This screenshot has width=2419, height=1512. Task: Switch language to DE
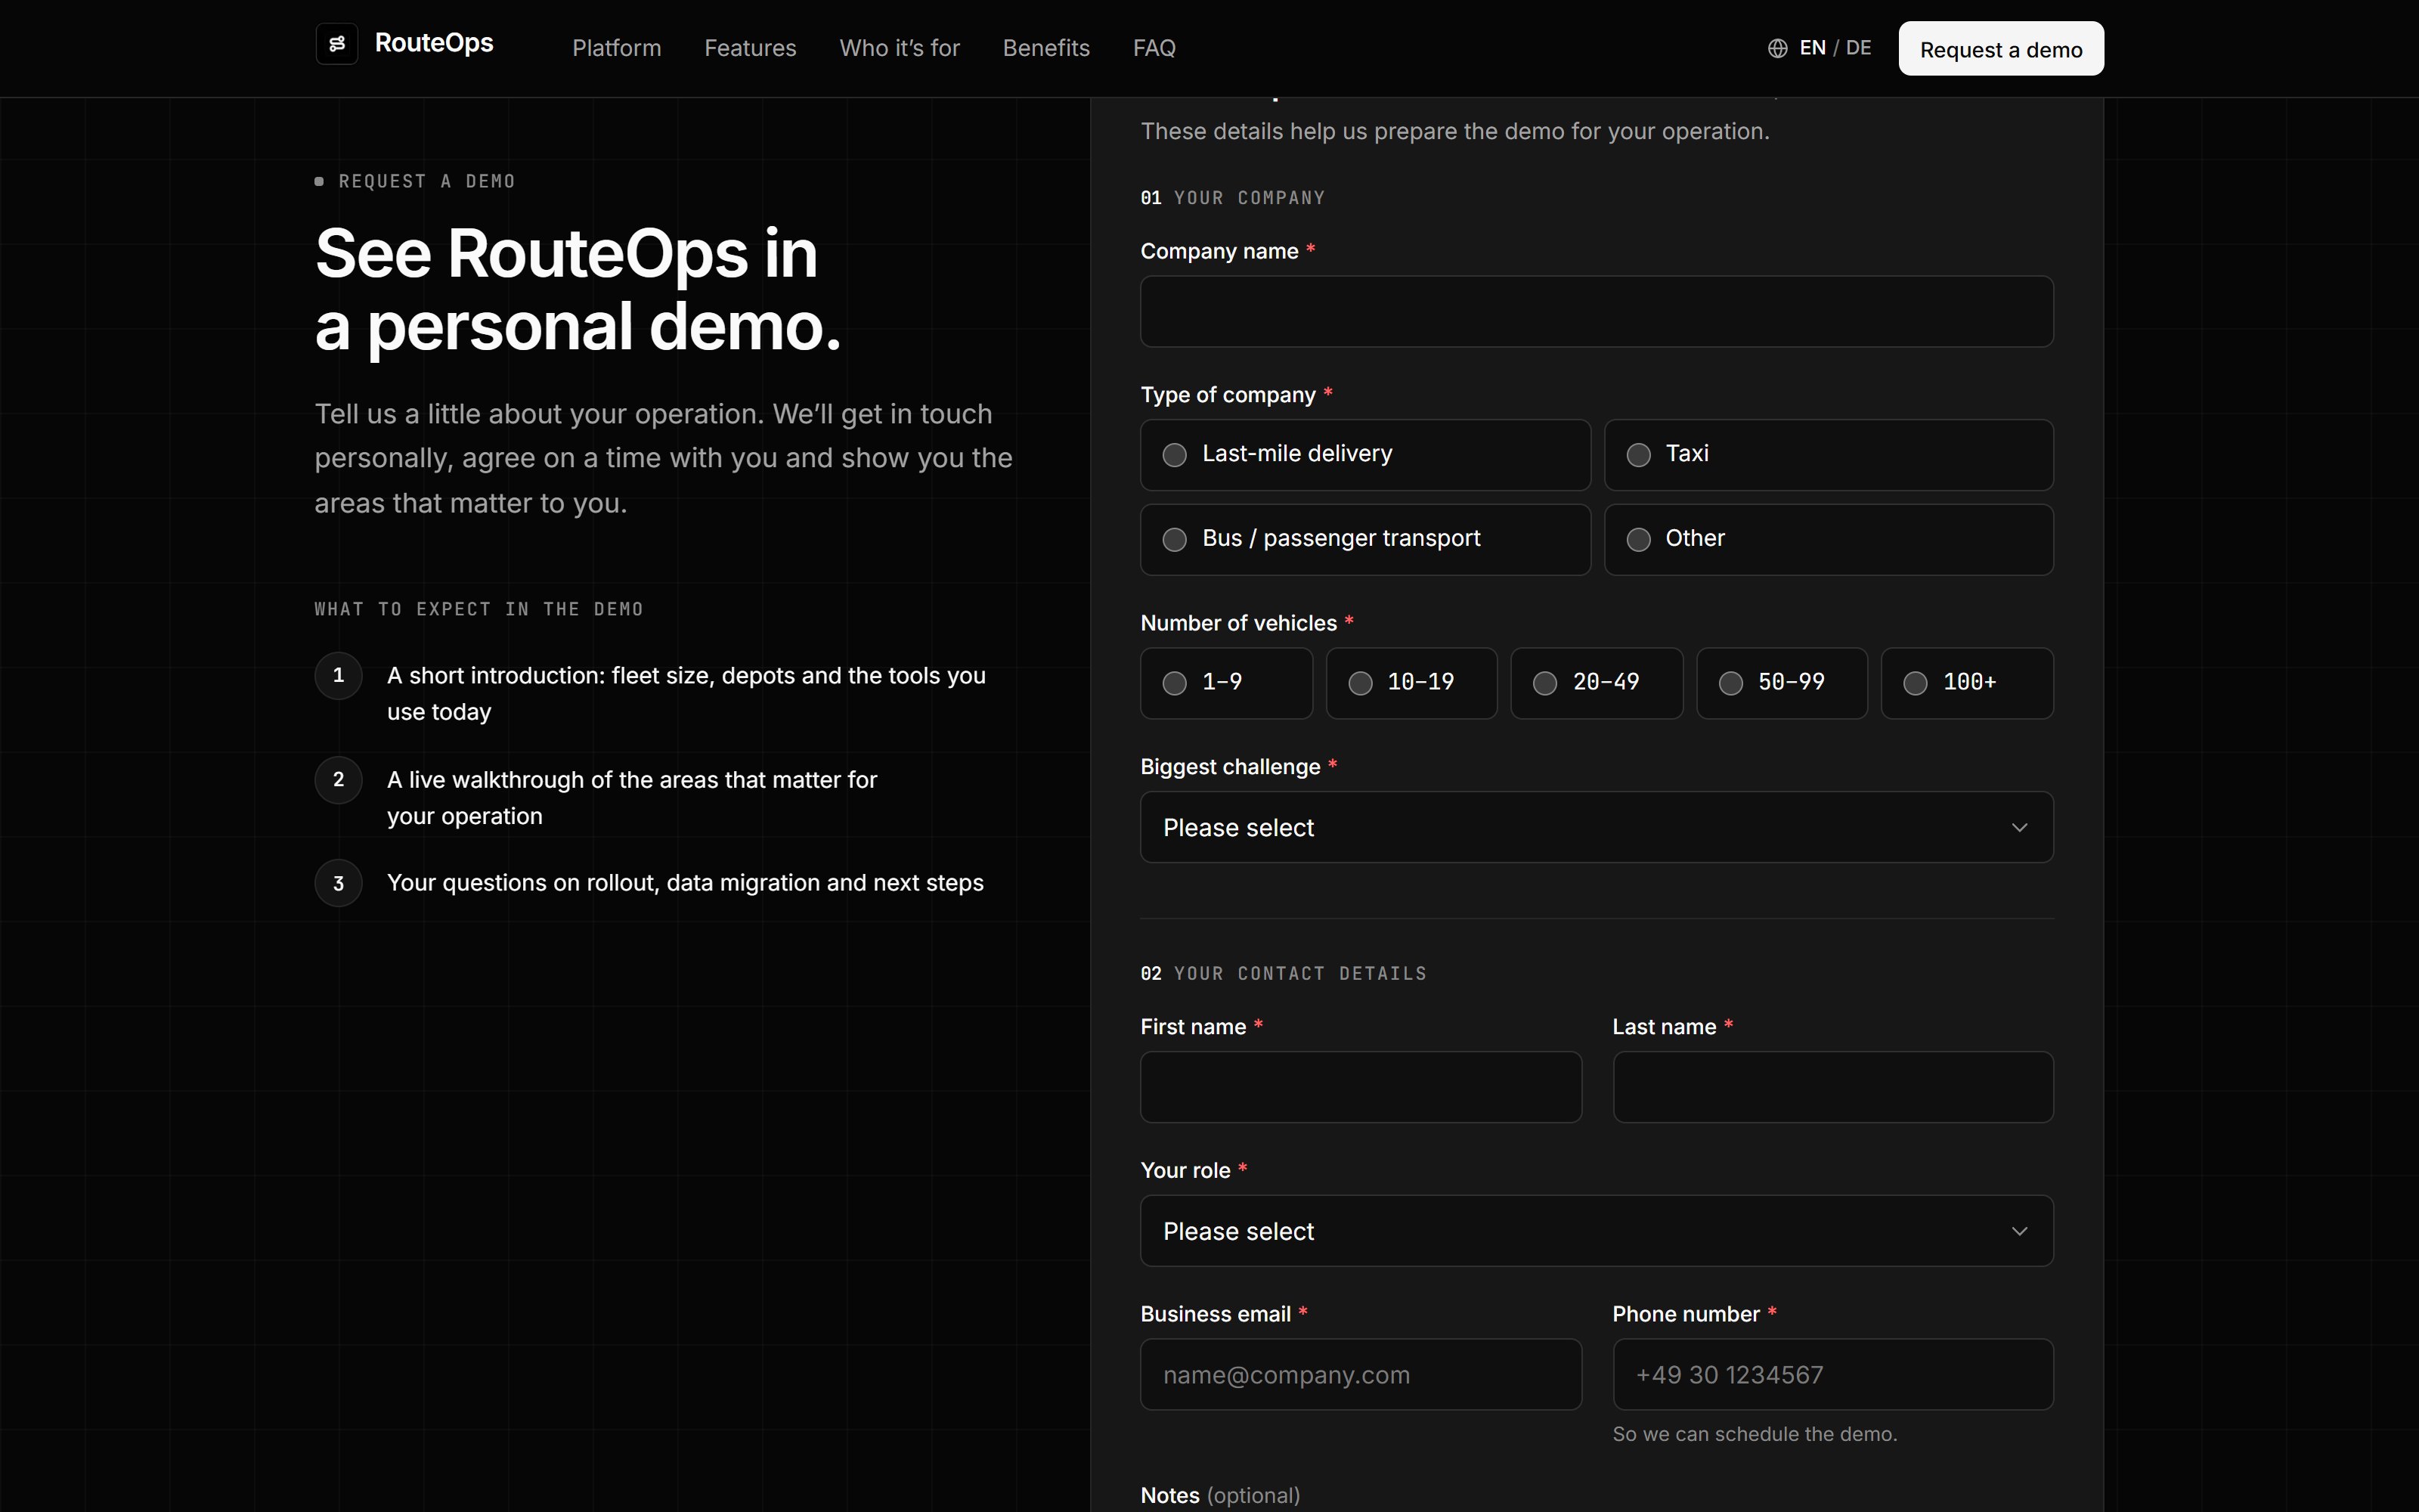coord(1858,48)
